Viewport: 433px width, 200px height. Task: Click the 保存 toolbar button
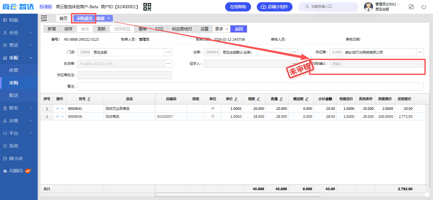pyautogui.click(x=68, y=29)
